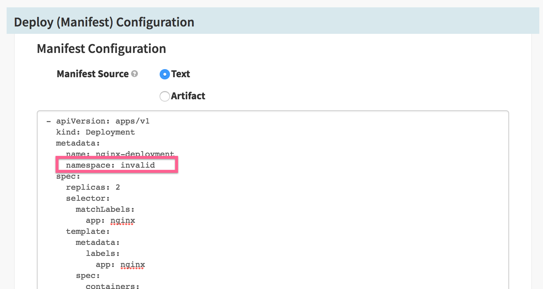The width and height of the screenshot is (543, 289).
Task: Click the kind: Deployment line
Action: (x=95, y=132)
